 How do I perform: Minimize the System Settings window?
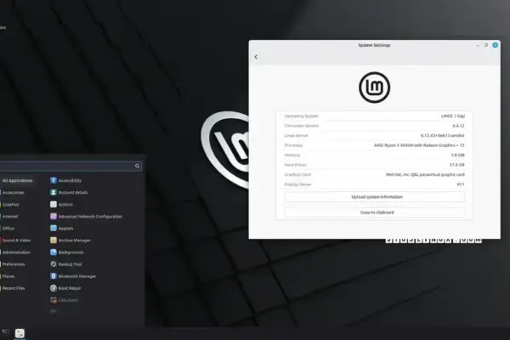click(478, 46)
